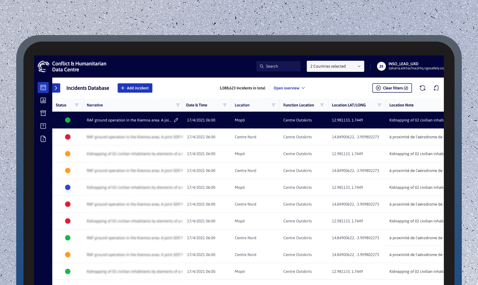Expand the Open overview section

[x=289, y=88]
